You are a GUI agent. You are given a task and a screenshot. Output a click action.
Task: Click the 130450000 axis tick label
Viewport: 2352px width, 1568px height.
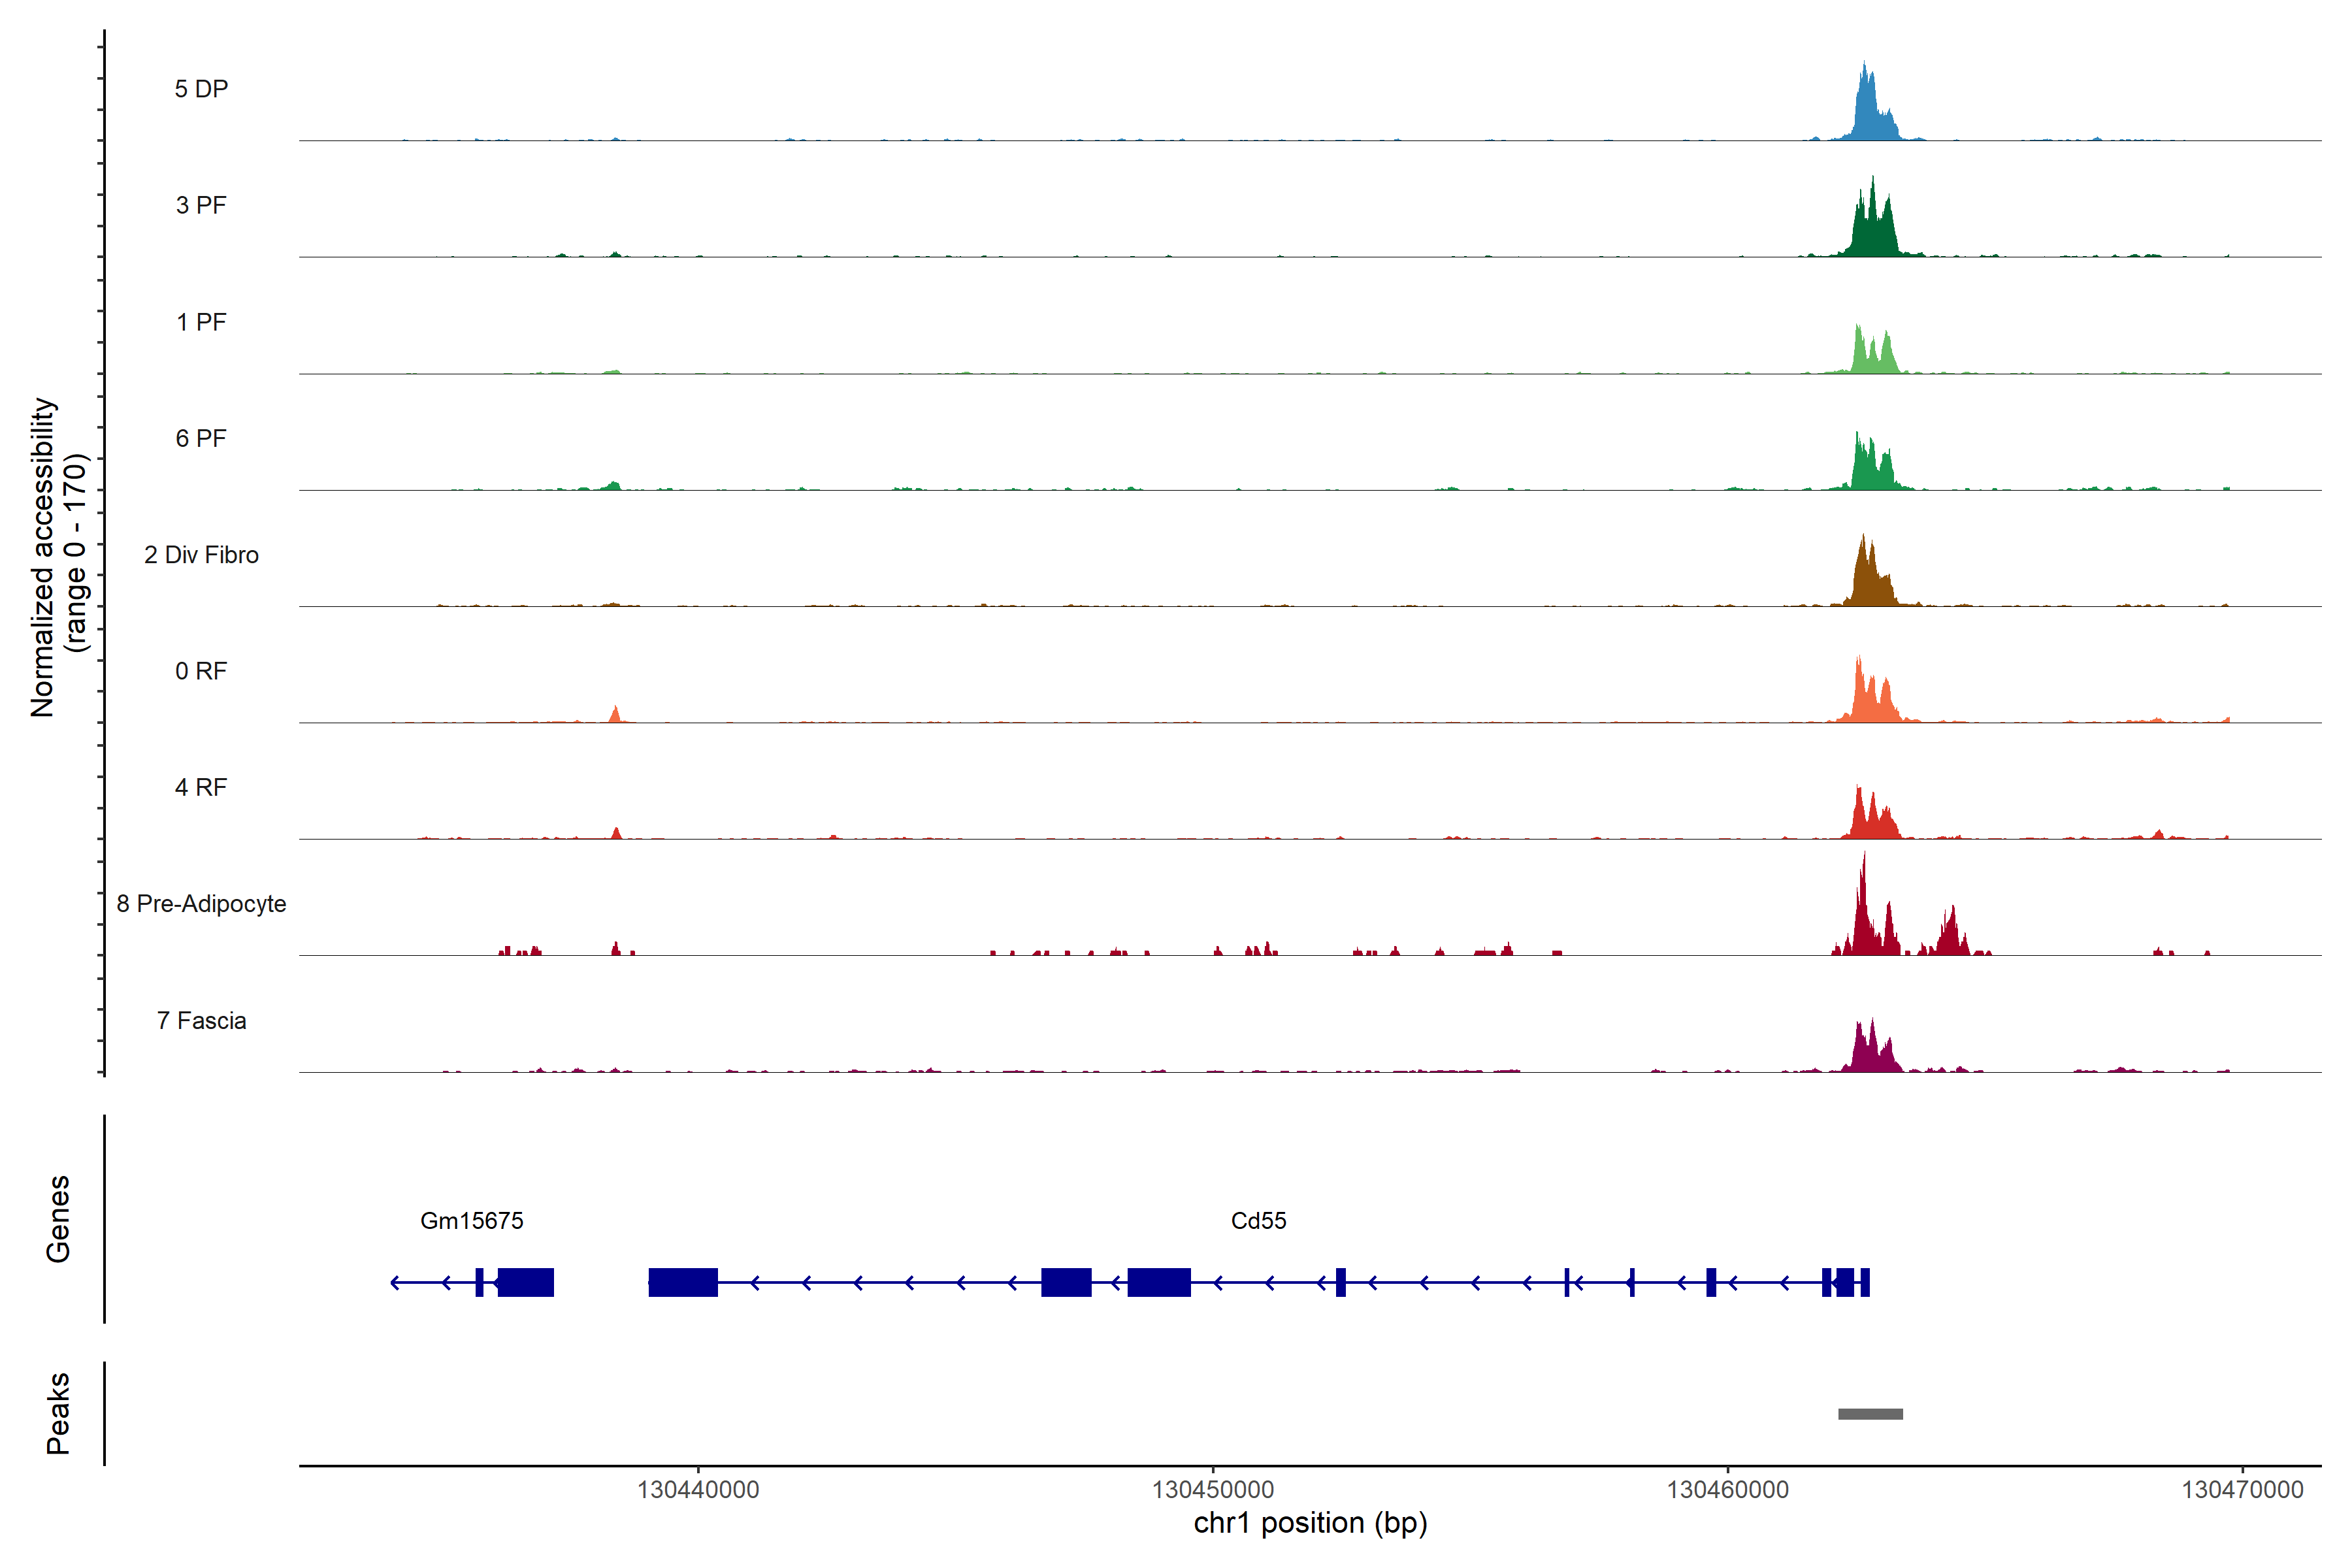point(1213,1490)
